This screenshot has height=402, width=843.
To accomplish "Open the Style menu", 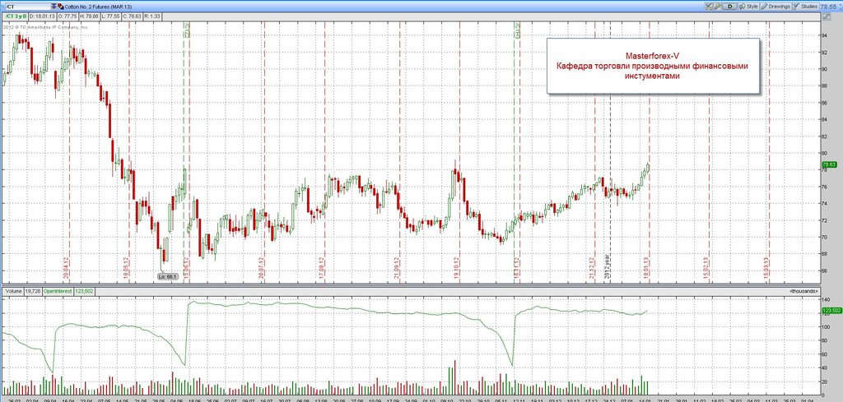I will pyautogui.click(x=749, y=7).
